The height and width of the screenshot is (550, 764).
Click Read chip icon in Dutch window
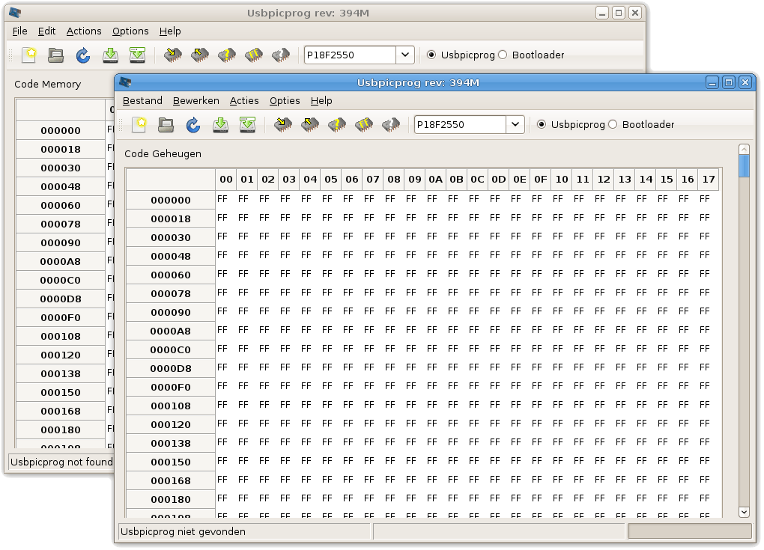[x=310, y=125]
